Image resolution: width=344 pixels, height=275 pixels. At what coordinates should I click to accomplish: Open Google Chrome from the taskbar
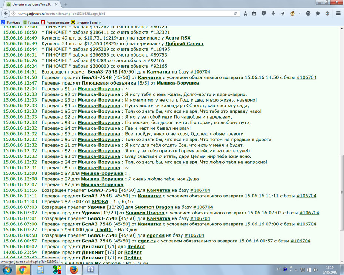click(x=23, y=270)
